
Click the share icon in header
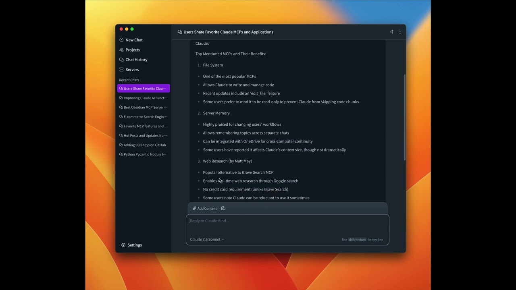[x=391, y=32]
